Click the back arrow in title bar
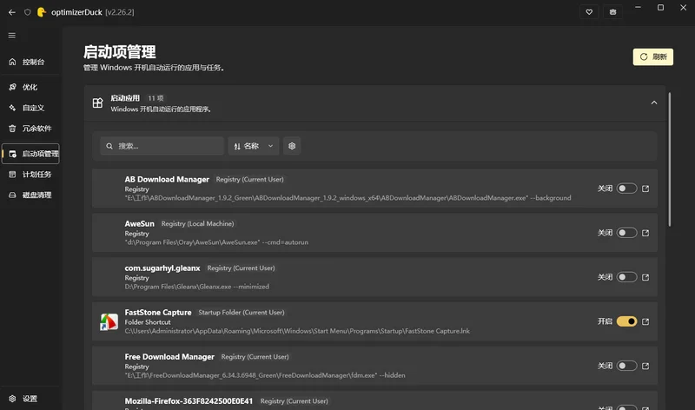This screenshot has width=695, height=410. (x=12, y=12)
